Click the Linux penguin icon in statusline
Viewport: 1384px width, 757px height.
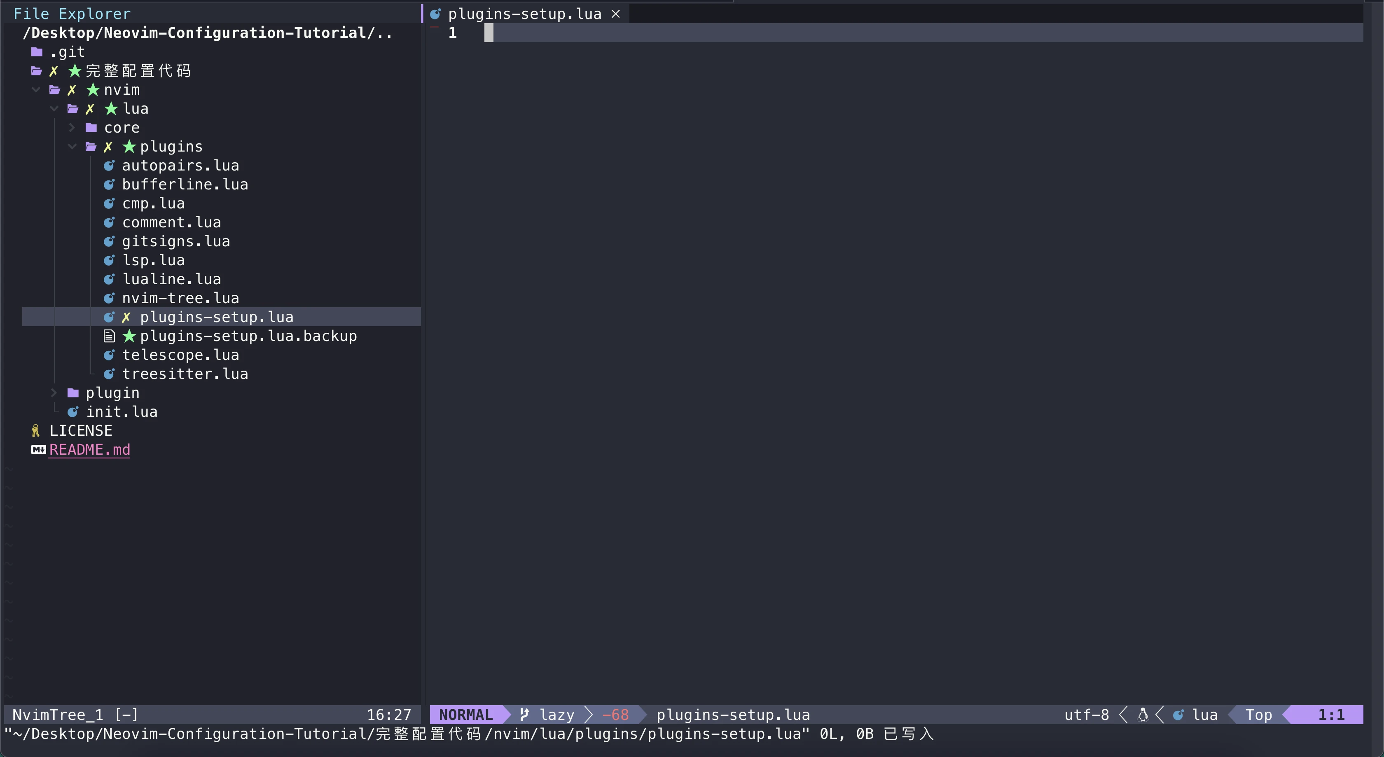1143,715
